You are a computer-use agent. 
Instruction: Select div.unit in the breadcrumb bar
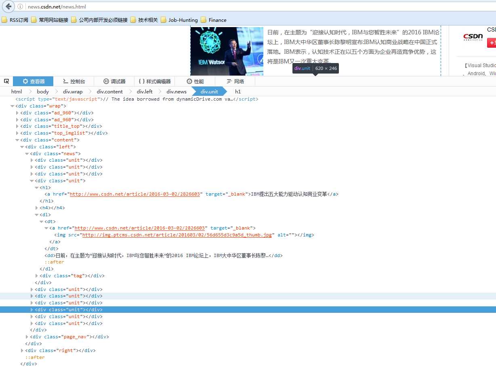(209, 91)
